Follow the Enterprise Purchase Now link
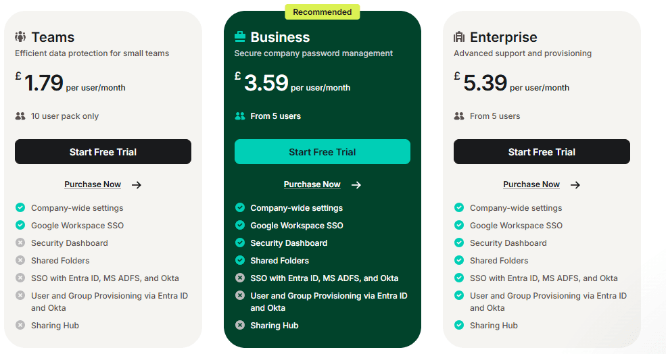 (x=531, y=184)
